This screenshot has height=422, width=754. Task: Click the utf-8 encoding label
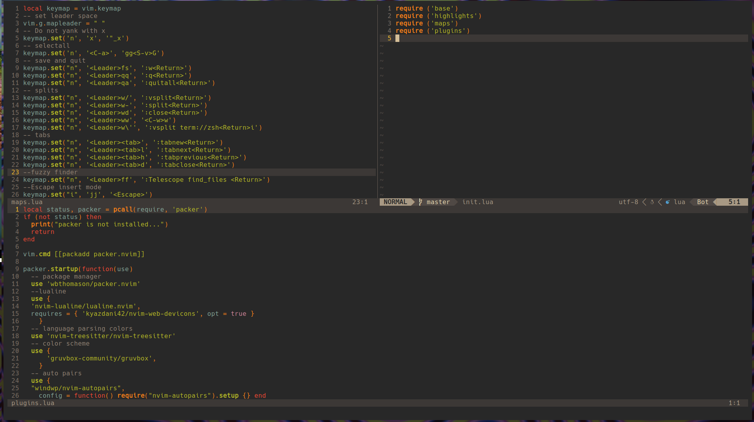coord(628,202)
